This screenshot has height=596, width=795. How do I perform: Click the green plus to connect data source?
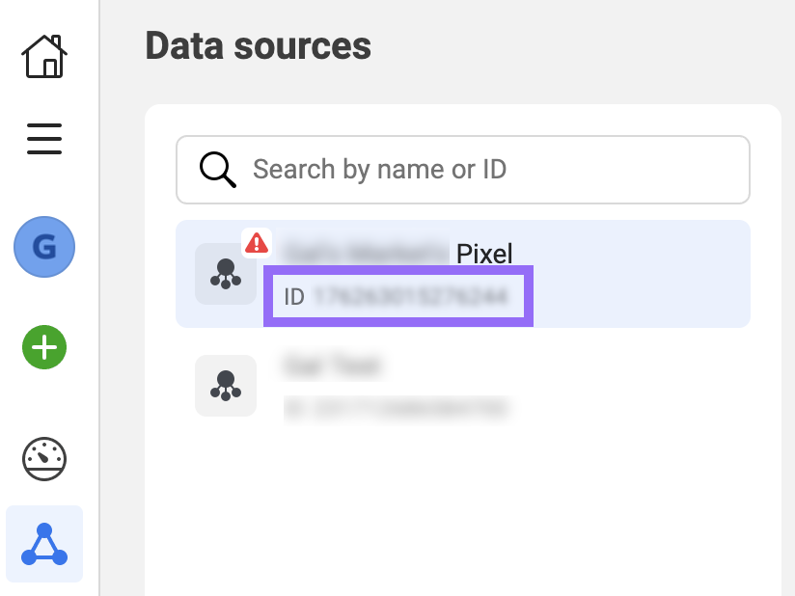point(44,348)
